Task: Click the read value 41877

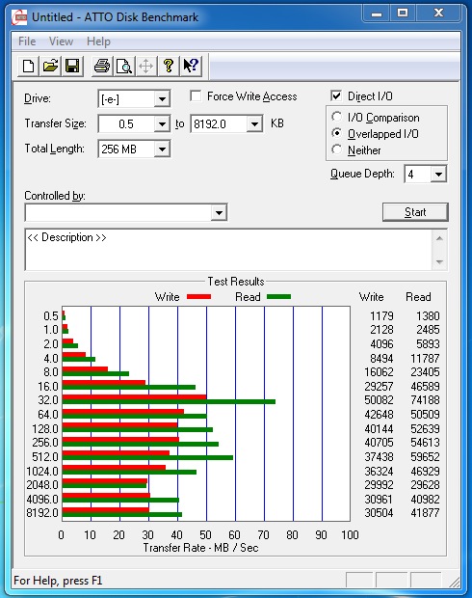Action: (425, 513)
